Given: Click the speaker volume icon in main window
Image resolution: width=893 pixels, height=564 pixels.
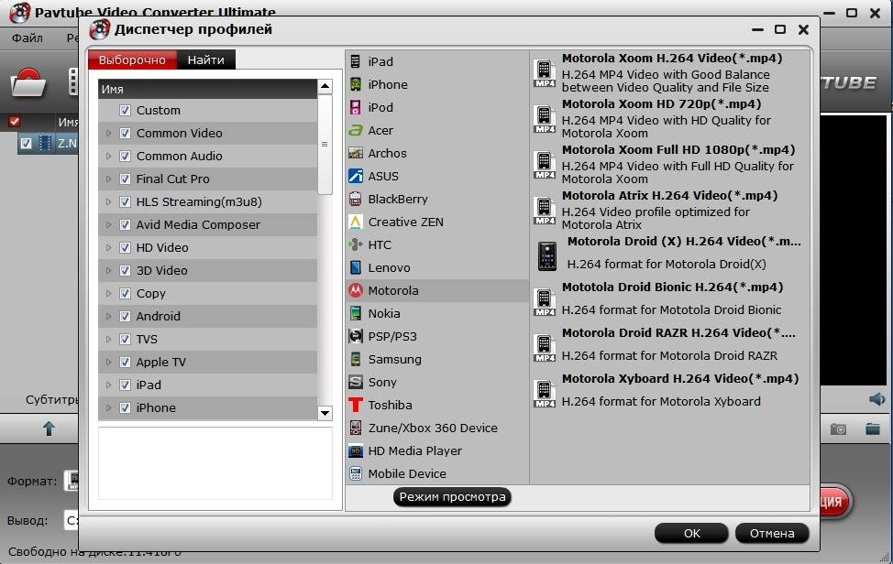Looking at the screenshot, I should point(877,399).
